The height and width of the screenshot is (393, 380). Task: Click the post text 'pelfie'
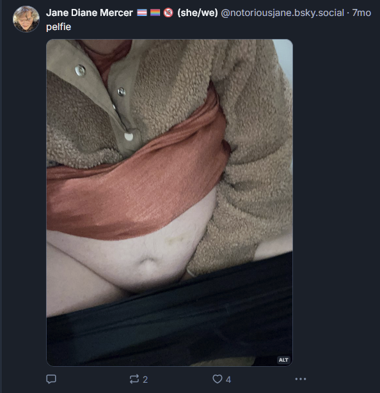click(x=58, y=27)
